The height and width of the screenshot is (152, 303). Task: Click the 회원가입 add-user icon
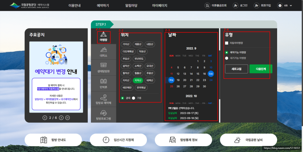(256, 5)
